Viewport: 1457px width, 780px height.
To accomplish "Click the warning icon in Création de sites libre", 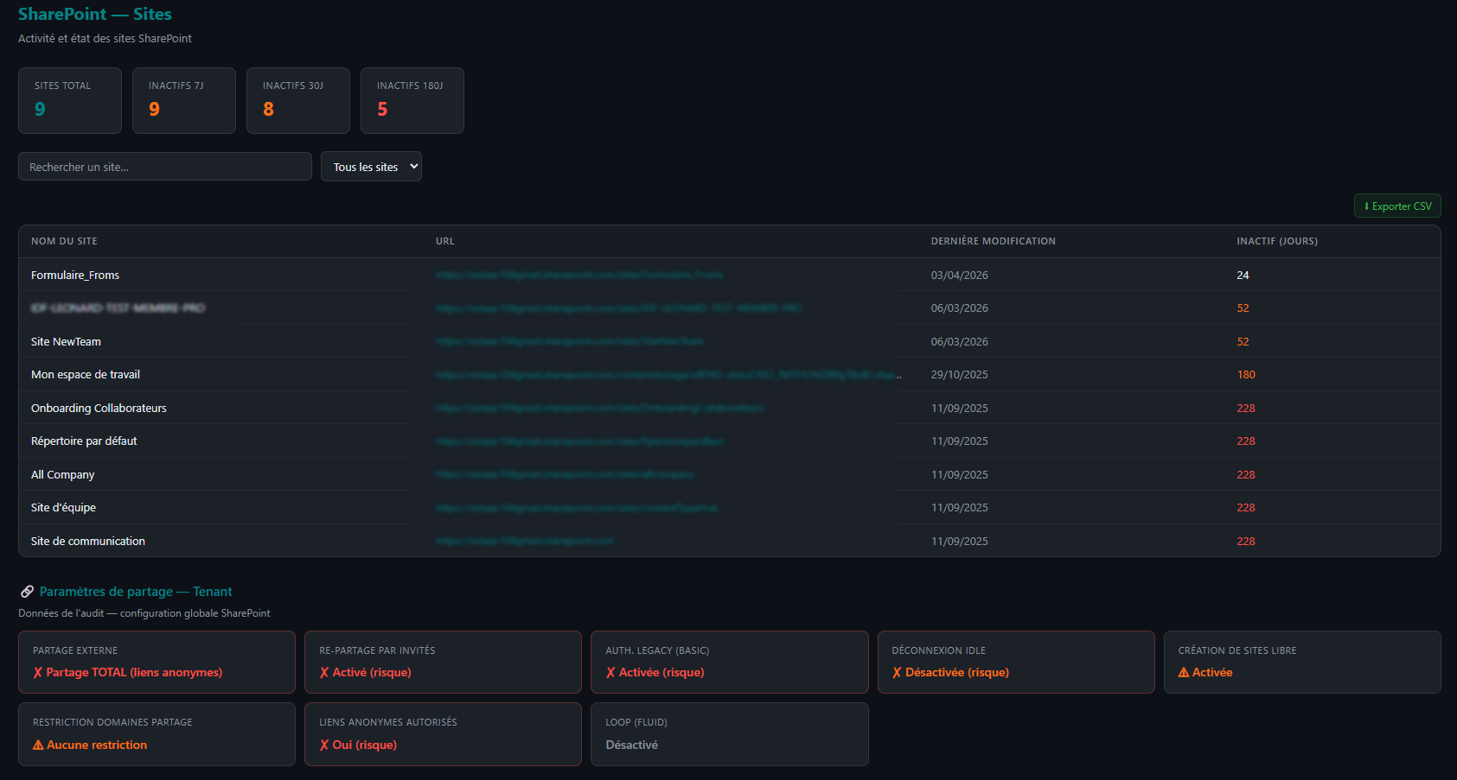I will pos(1184,673).
